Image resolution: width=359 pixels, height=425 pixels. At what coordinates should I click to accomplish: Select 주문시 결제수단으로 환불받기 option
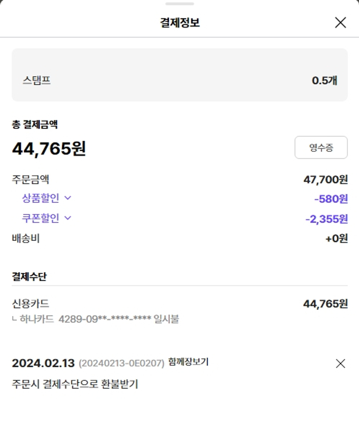tap(75, 384)
